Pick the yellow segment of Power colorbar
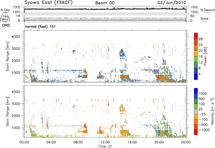Viewport: 215px width, 148px height. [x=196, y=53]
